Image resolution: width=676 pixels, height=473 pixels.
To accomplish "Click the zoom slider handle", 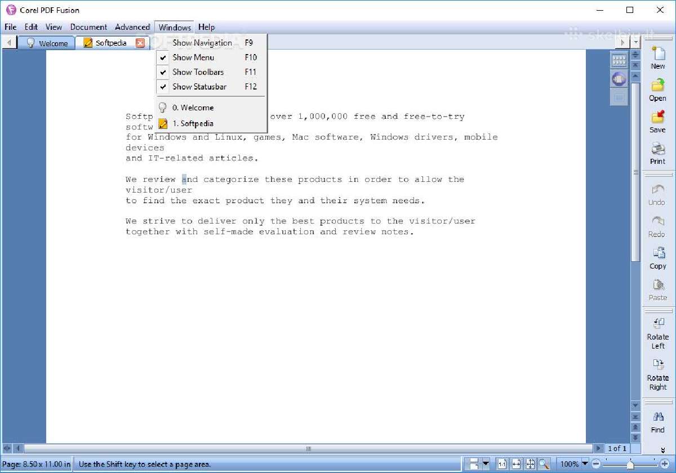I will (x=630, y=464).
